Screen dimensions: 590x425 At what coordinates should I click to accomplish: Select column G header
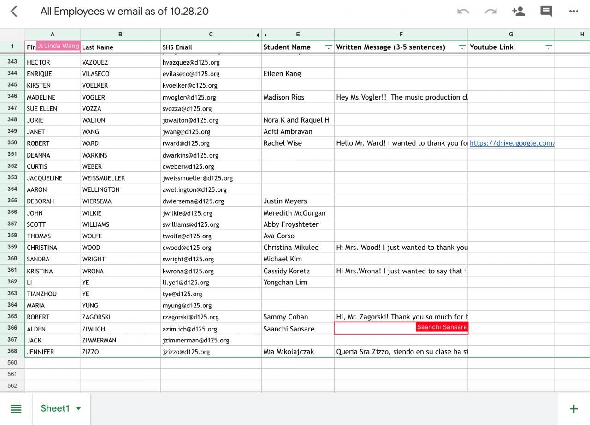(511, 35)
